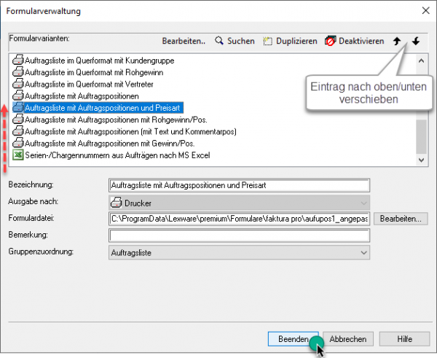The height and width of the screenshot is (358, 437).
Task: Click the Beenden button
Action: click(294, 339)
